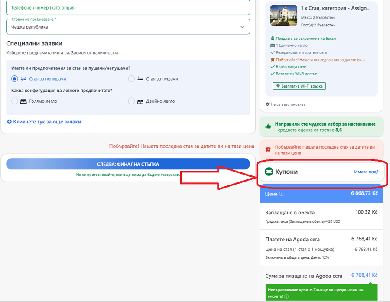Click the shield icon beside Не се възстановява
The width and height of the screenshot is (390, 302).
tap(267, 104)
